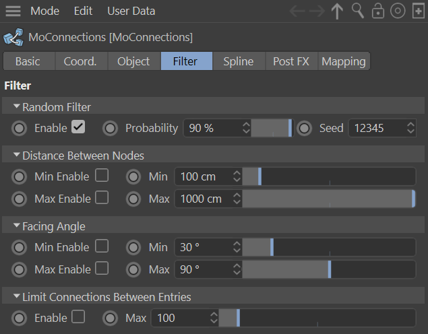Toggle the lock element padlock icon
428x334 pixels.
point(378,11)
